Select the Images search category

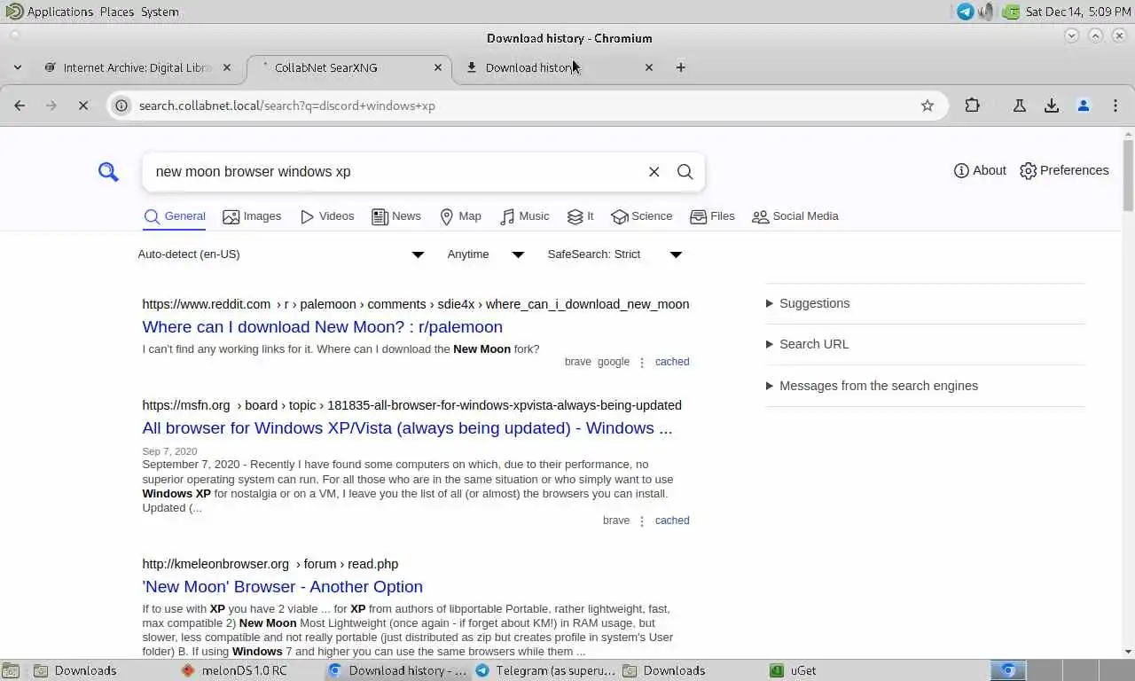[252, 216]
